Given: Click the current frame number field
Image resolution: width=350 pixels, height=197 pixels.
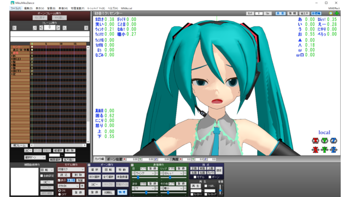Looking at the screenshot, I should (50, 27).
